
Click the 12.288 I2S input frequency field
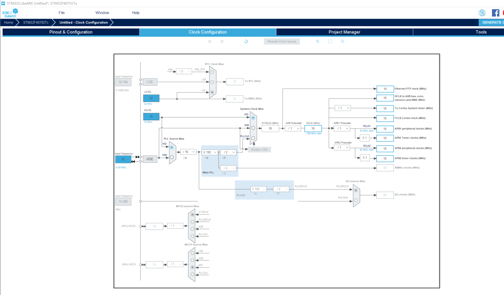coord(123,201)
